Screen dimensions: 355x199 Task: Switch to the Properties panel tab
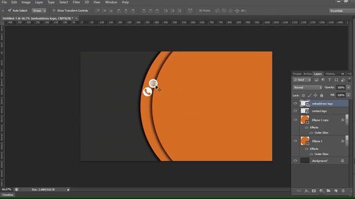click(297, 74)
